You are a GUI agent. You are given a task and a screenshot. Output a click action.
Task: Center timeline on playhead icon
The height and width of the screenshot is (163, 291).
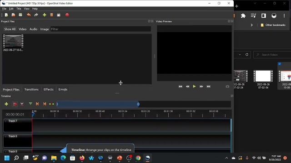(51, 104)
